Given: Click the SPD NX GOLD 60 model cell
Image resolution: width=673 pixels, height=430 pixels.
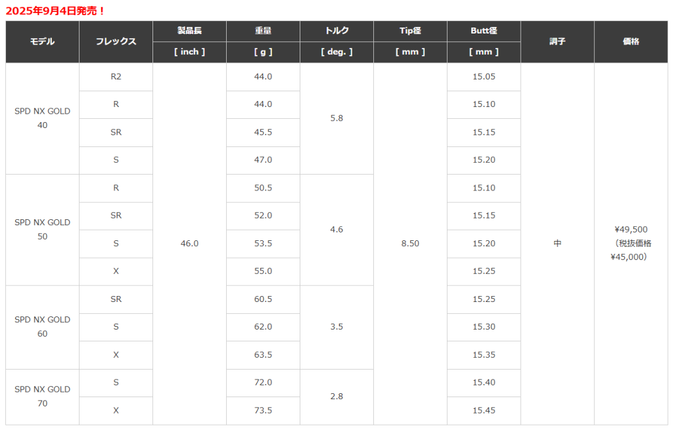Looking at the screenshot, I should (x=42, y=326).
